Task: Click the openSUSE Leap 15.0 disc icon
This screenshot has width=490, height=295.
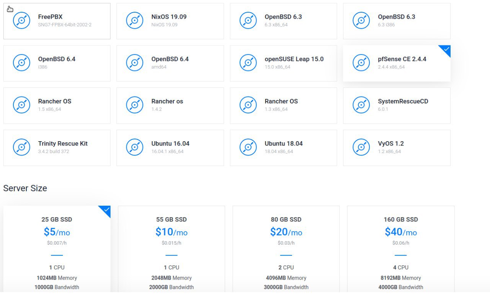Action: 248,63
